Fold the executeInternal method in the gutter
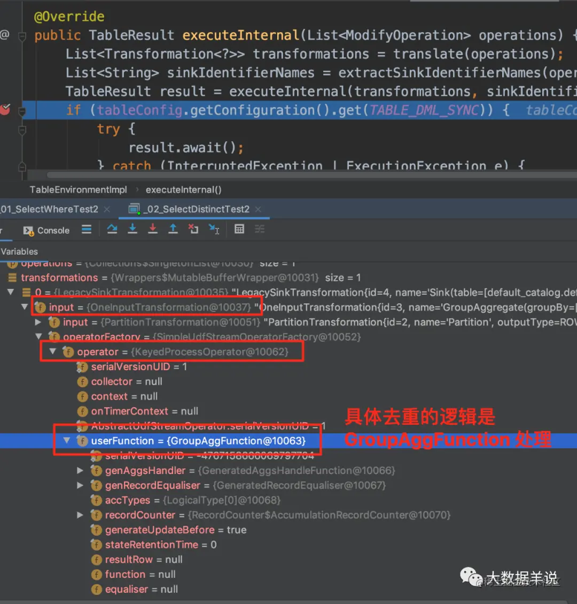The image size is (577, 604). [22, 36]
